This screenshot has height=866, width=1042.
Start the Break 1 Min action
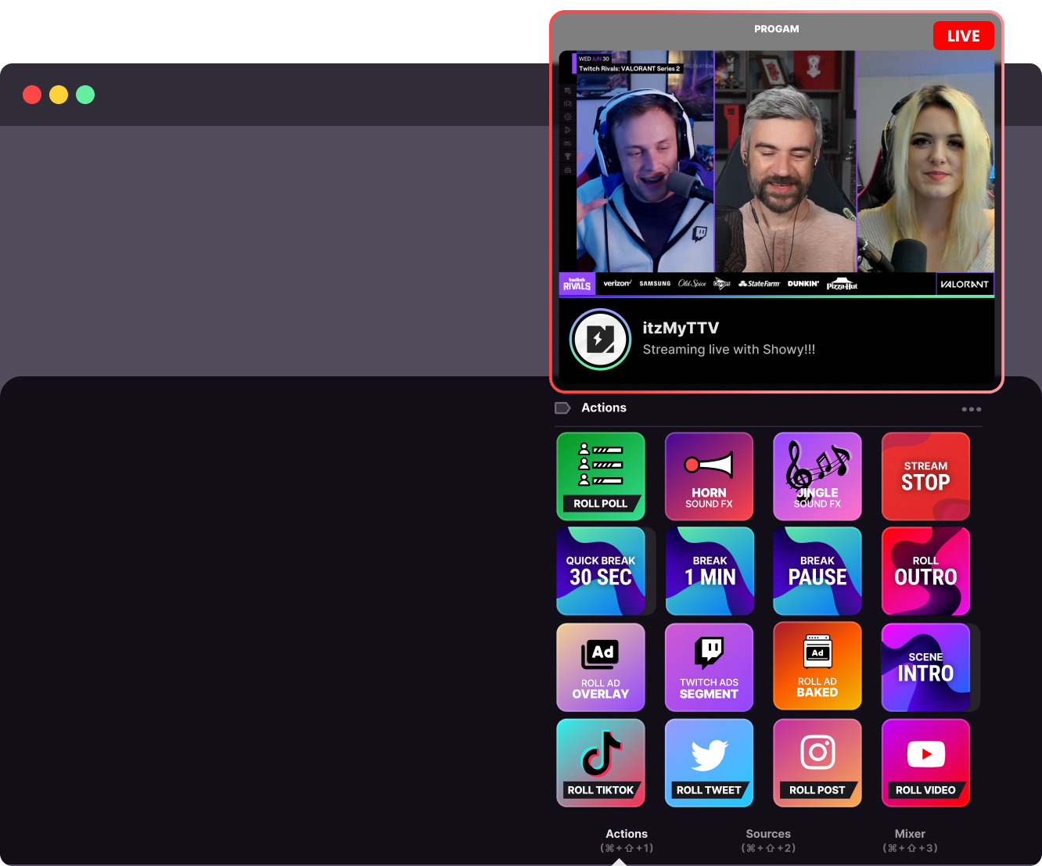[709, 571]
